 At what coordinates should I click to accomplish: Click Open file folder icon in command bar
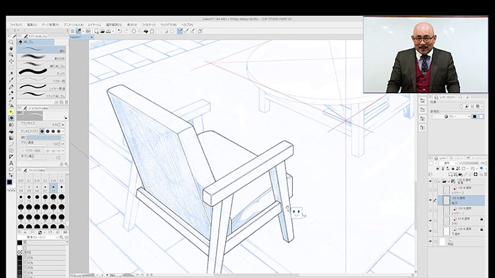click(x=102, y=31)
